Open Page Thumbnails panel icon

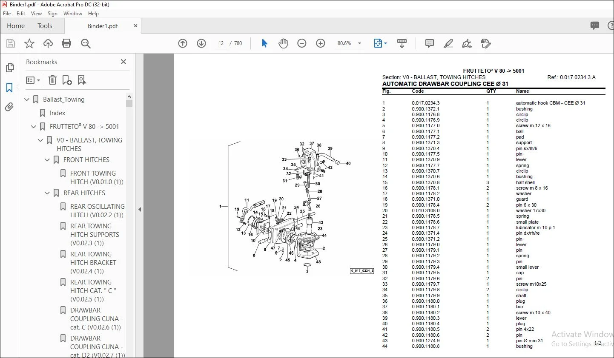[x=9, y=68]
